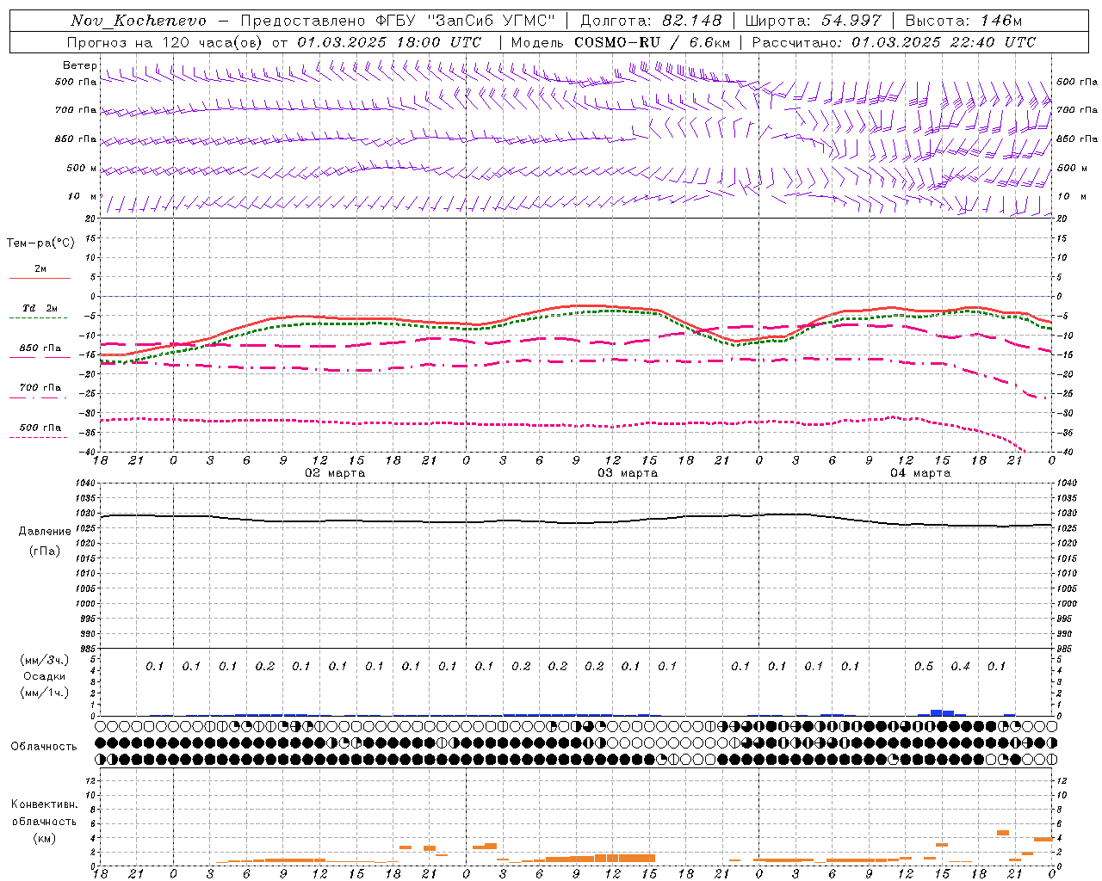Click 'Рассчитано: 01.03.2025 22:40 UTC' timestamp

pyautogui.click(x=894, y=42)
